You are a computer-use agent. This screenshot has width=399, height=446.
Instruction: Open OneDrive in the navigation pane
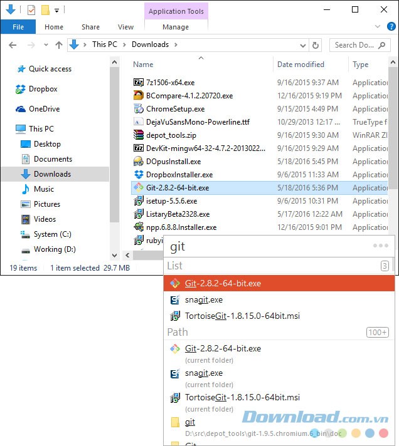[x=38, y=109]
